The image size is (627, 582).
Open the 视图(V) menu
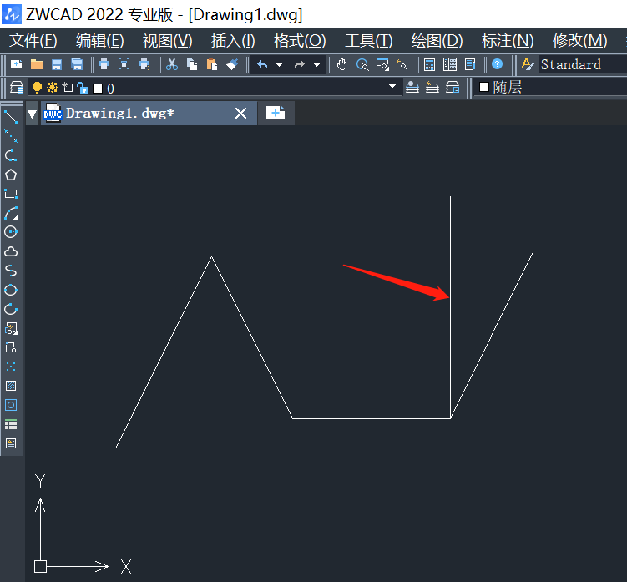pyautogui.click(x=168, y=41)
